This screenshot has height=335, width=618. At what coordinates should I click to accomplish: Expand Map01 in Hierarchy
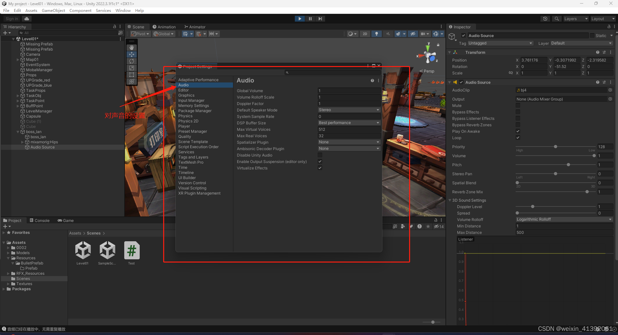pos(18,60)
